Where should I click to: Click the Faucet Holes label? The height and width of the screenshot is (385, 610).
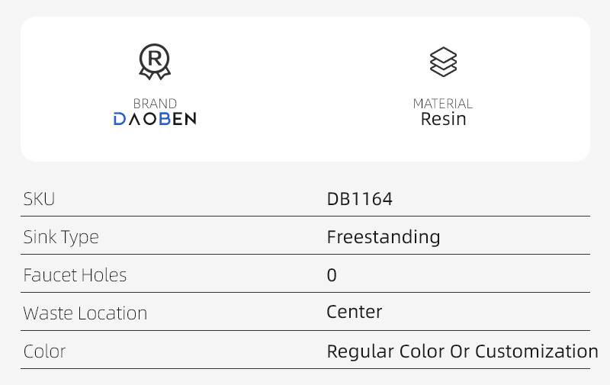[75, 275]
